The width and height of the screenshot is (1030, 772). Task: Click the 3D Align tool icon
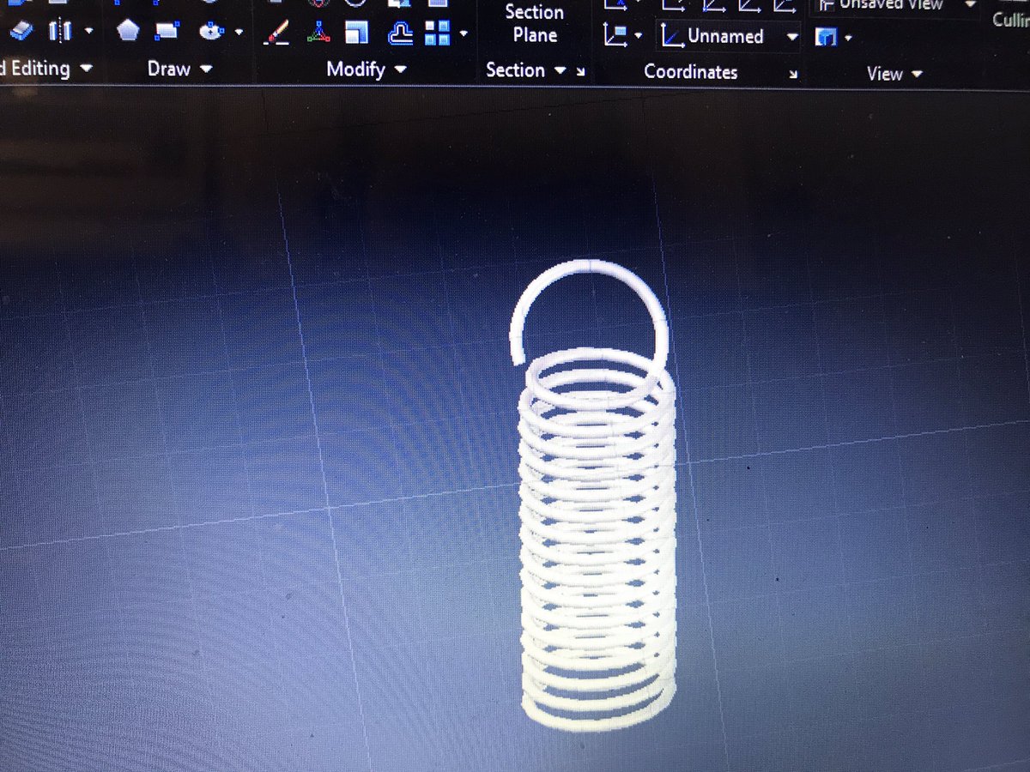pyautogui.click(x=319, y=33)
